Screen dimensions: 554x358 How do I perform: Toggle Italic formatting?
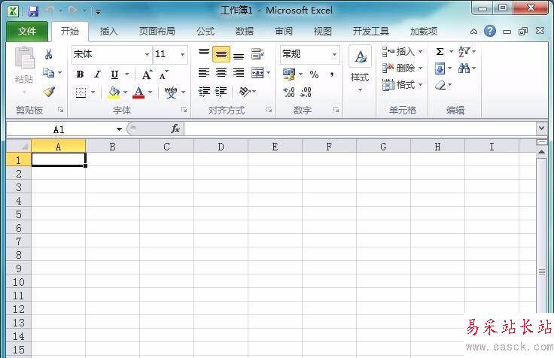click(x=97, y=74)
